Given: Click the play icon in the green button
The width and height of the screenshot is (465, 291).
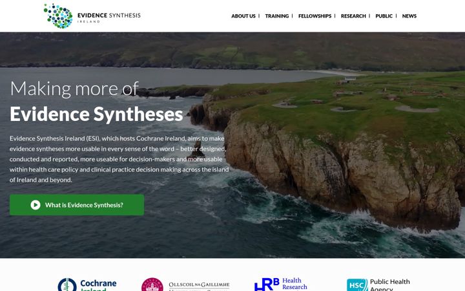Looking at the screenshot, I should (x=36, y=205).
